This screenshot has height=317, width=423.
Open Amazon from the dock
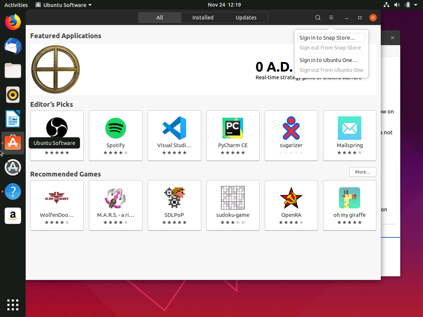click(13, 216)
